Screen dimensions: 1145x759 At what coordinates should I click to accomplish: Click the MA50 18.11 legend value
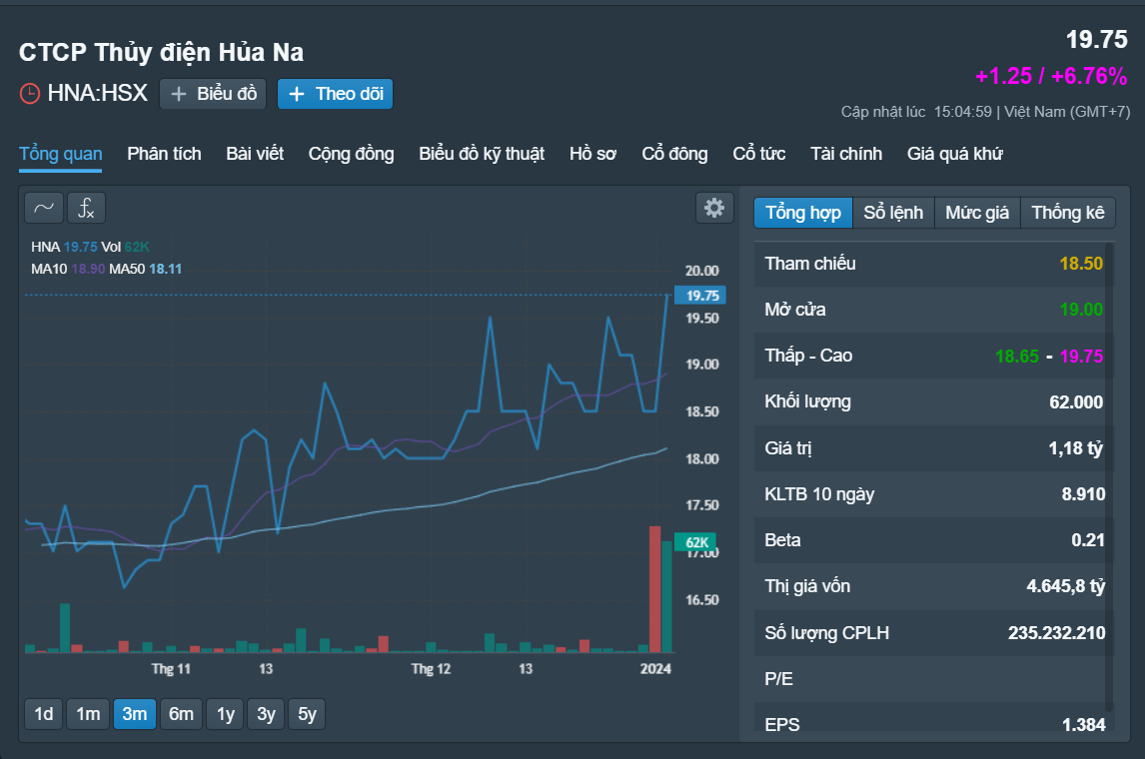point(165,269)
